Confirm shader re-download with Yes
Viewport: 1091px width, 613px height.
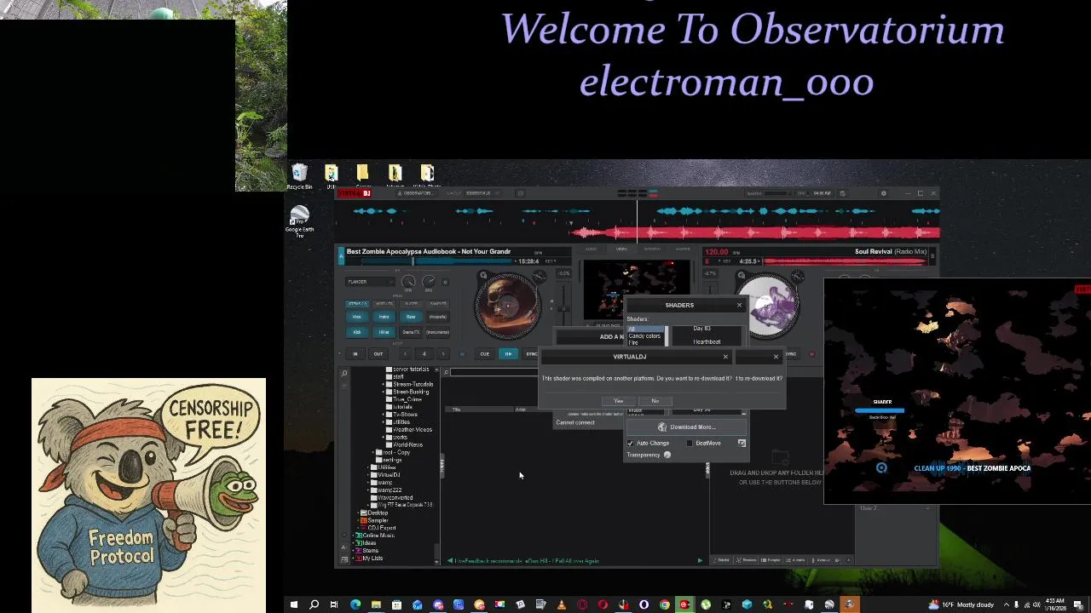click(x=619, y=401)
